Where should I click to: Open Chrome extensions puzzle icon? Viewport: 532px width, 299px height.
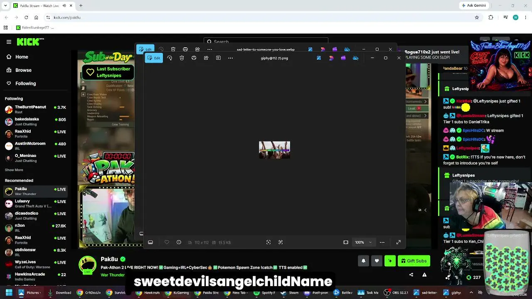click(491, 17)
